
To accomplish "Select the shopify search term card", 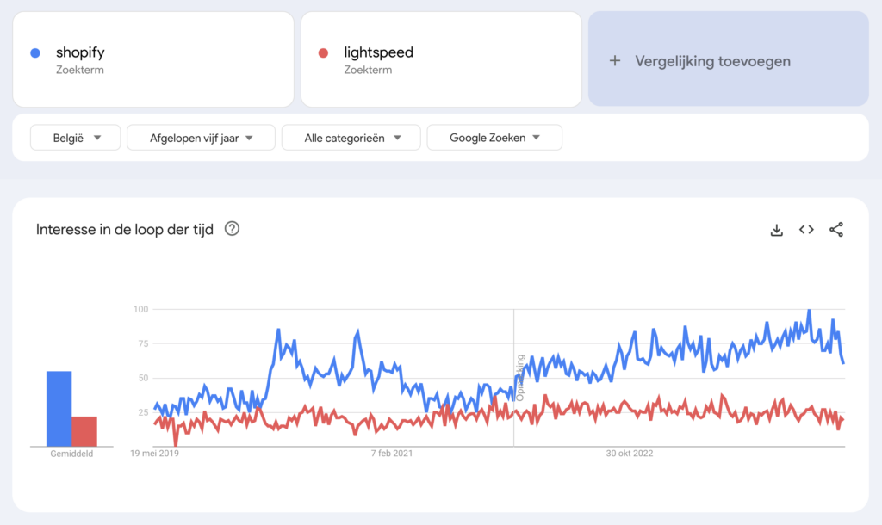I will coord(153,59).
